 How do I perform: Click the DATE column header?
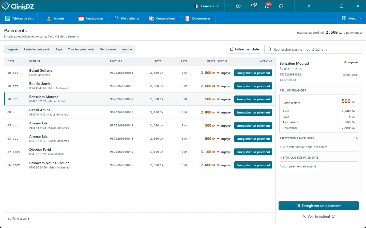11,61
